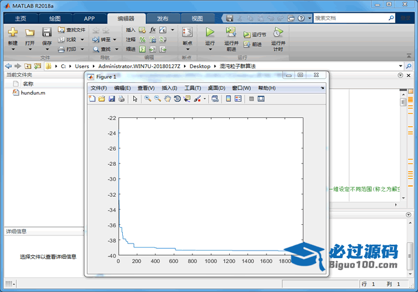Viewport: 418px width, 292px height.
Task: Open the editor panel actions dropdown circle
Action: point(400,75)
